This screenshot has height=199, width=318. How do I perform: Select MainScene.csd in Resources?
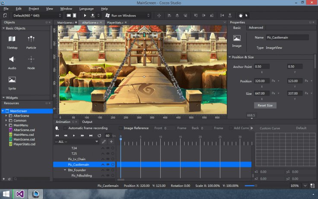click(x=24, y=139)
